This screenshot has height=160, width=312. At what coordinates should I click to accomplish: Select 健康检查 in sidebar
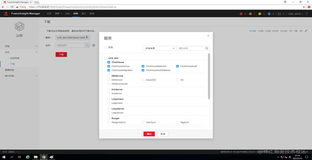click(10, 70)
